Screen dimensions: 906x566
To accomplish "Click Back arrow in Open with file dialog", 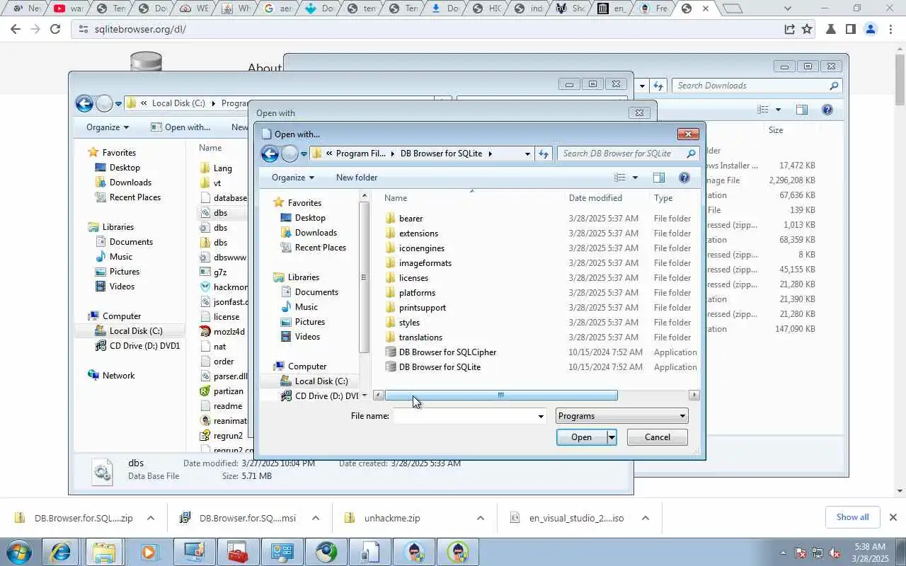I will (270, 154).
